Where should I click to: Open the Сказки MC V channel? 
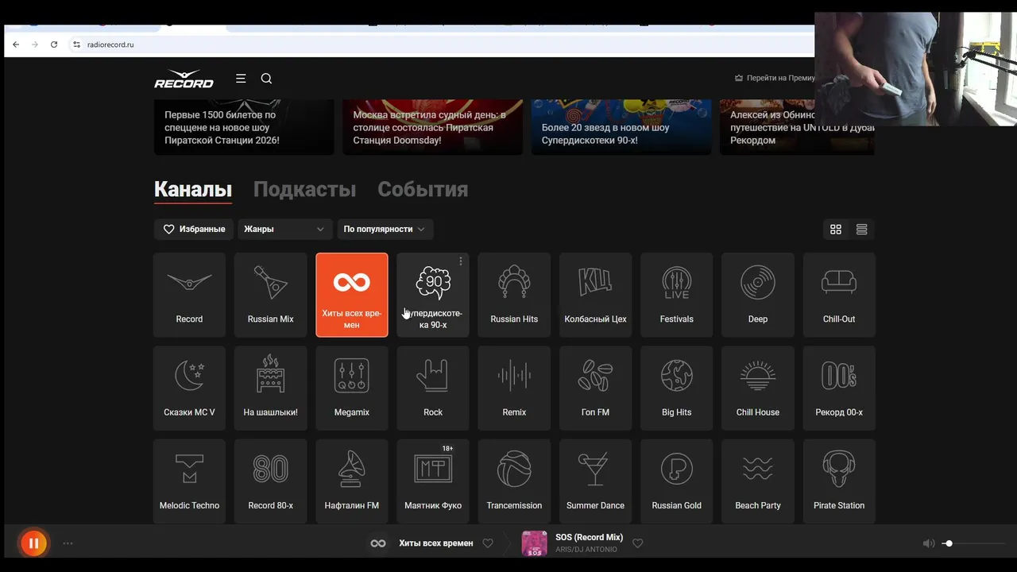coord(189,388)
